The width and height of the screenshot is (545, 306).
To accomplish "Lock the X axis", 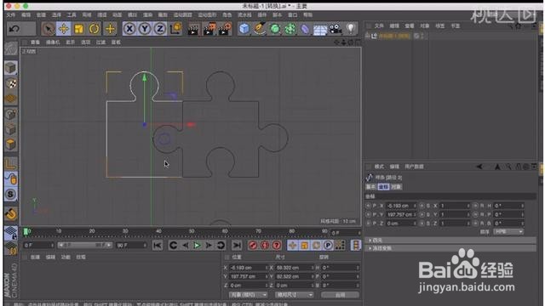I will point(129,29).
